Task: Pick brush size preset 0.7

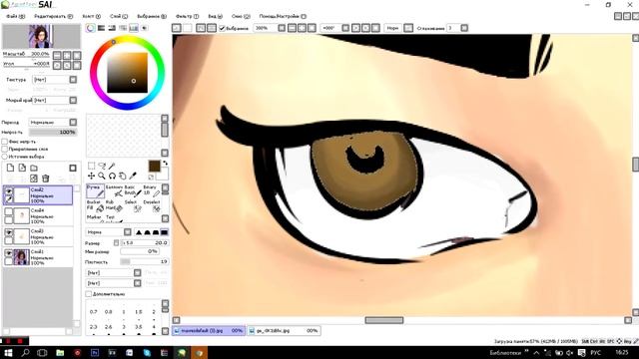Action: 93,312
